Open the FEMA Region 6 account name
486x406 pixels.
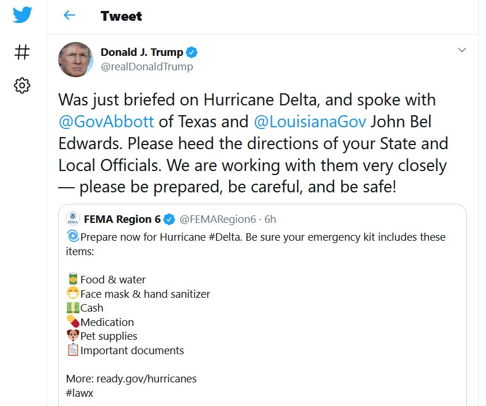point(122,219)
